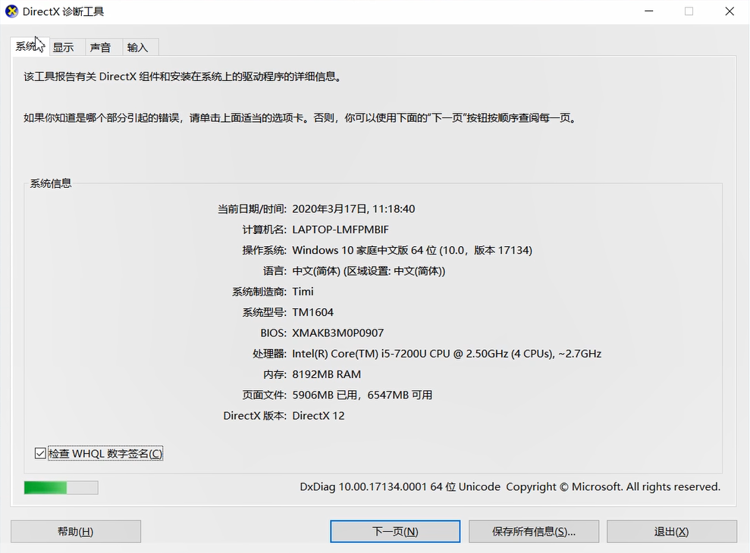Click the green scan progress bar
This screenshot has width=750, height=553.
(x=61, y=487)
